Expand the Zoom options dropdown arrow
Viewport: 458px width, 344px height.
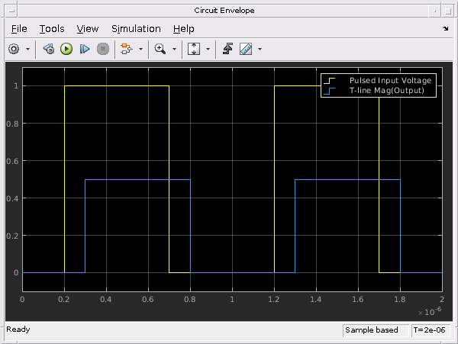tap(174, 49)
